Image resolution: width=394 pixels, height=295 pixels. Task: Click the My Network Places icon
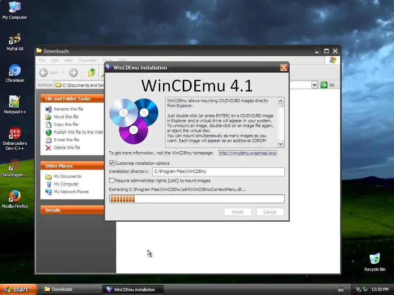tap(48, 192)
